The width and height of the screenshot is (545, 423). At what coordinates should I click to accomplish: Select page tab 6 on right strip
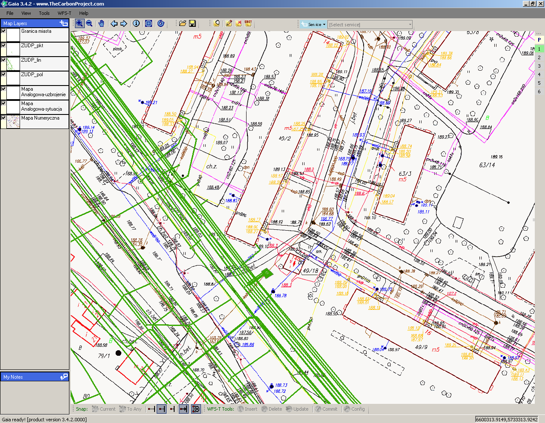(539, 91)
